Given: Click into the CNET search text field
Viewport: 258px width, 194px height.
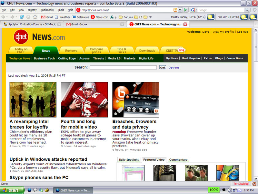Looking at the screenshot, I should [x=123, y=68].
